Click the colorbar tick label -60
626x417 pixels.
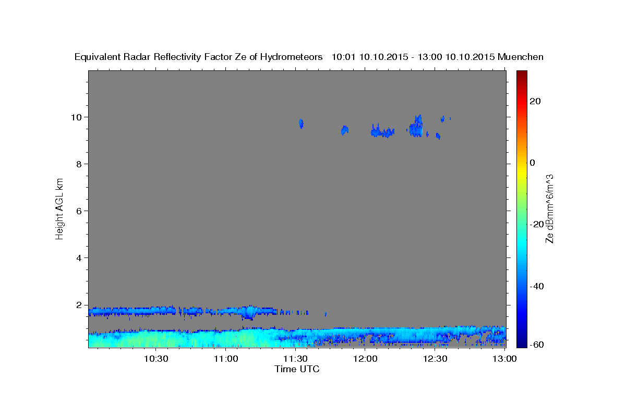tap(537, 344)
